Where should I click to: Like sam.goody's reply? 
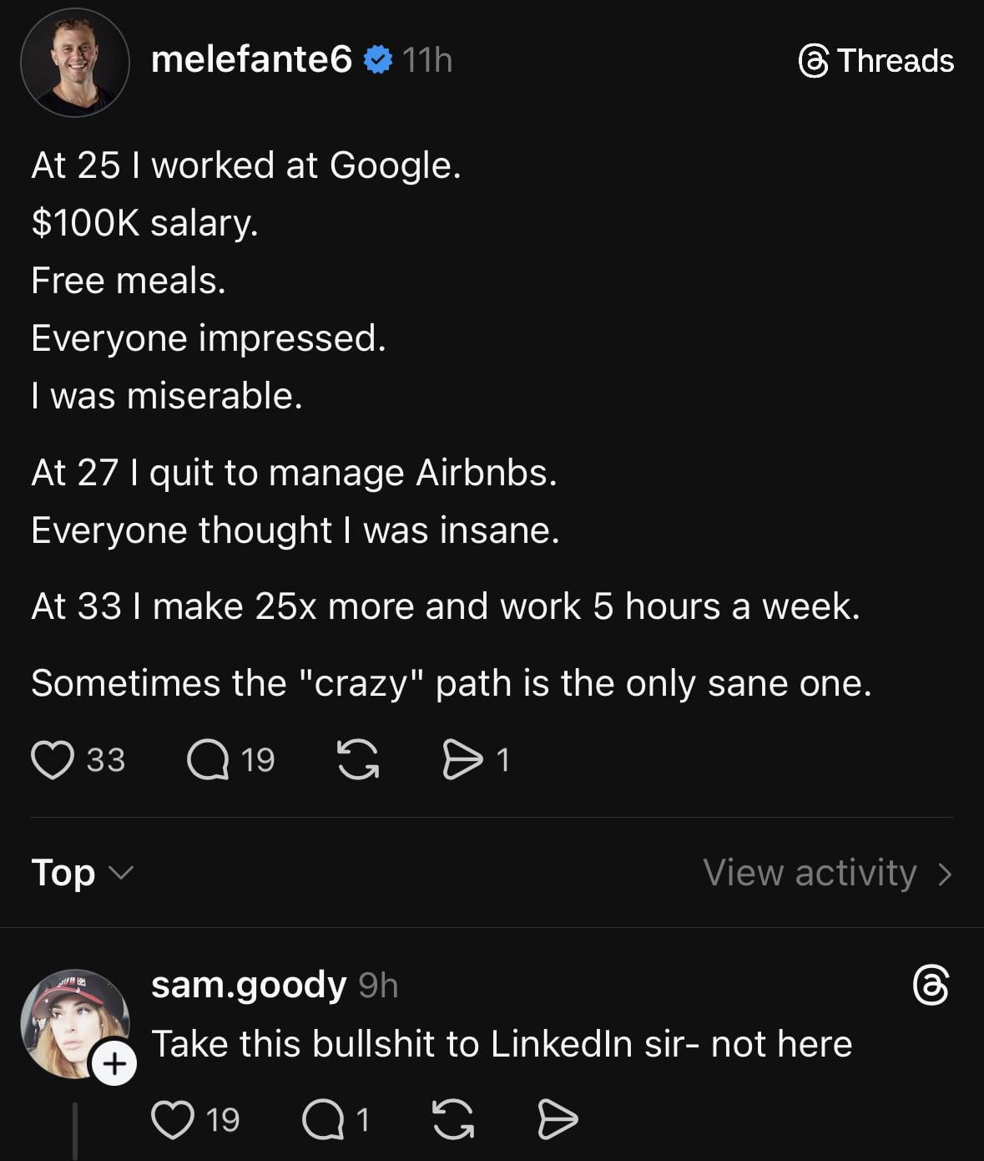point(172,1120)
